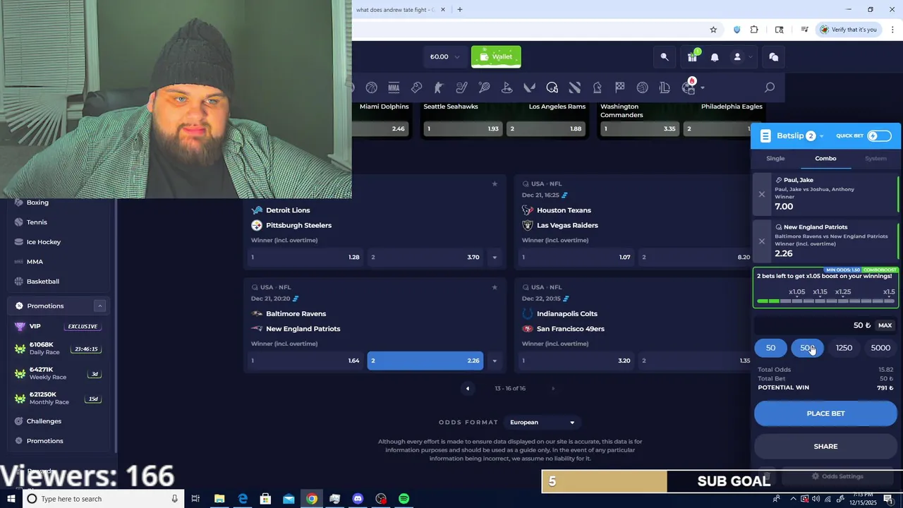
Task: Open the ice hockey stick icon
Action: click(x=461, y=87)
